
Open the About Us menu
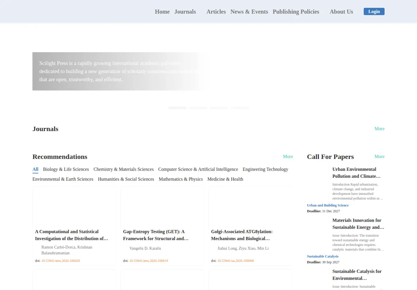coord(341,12)
